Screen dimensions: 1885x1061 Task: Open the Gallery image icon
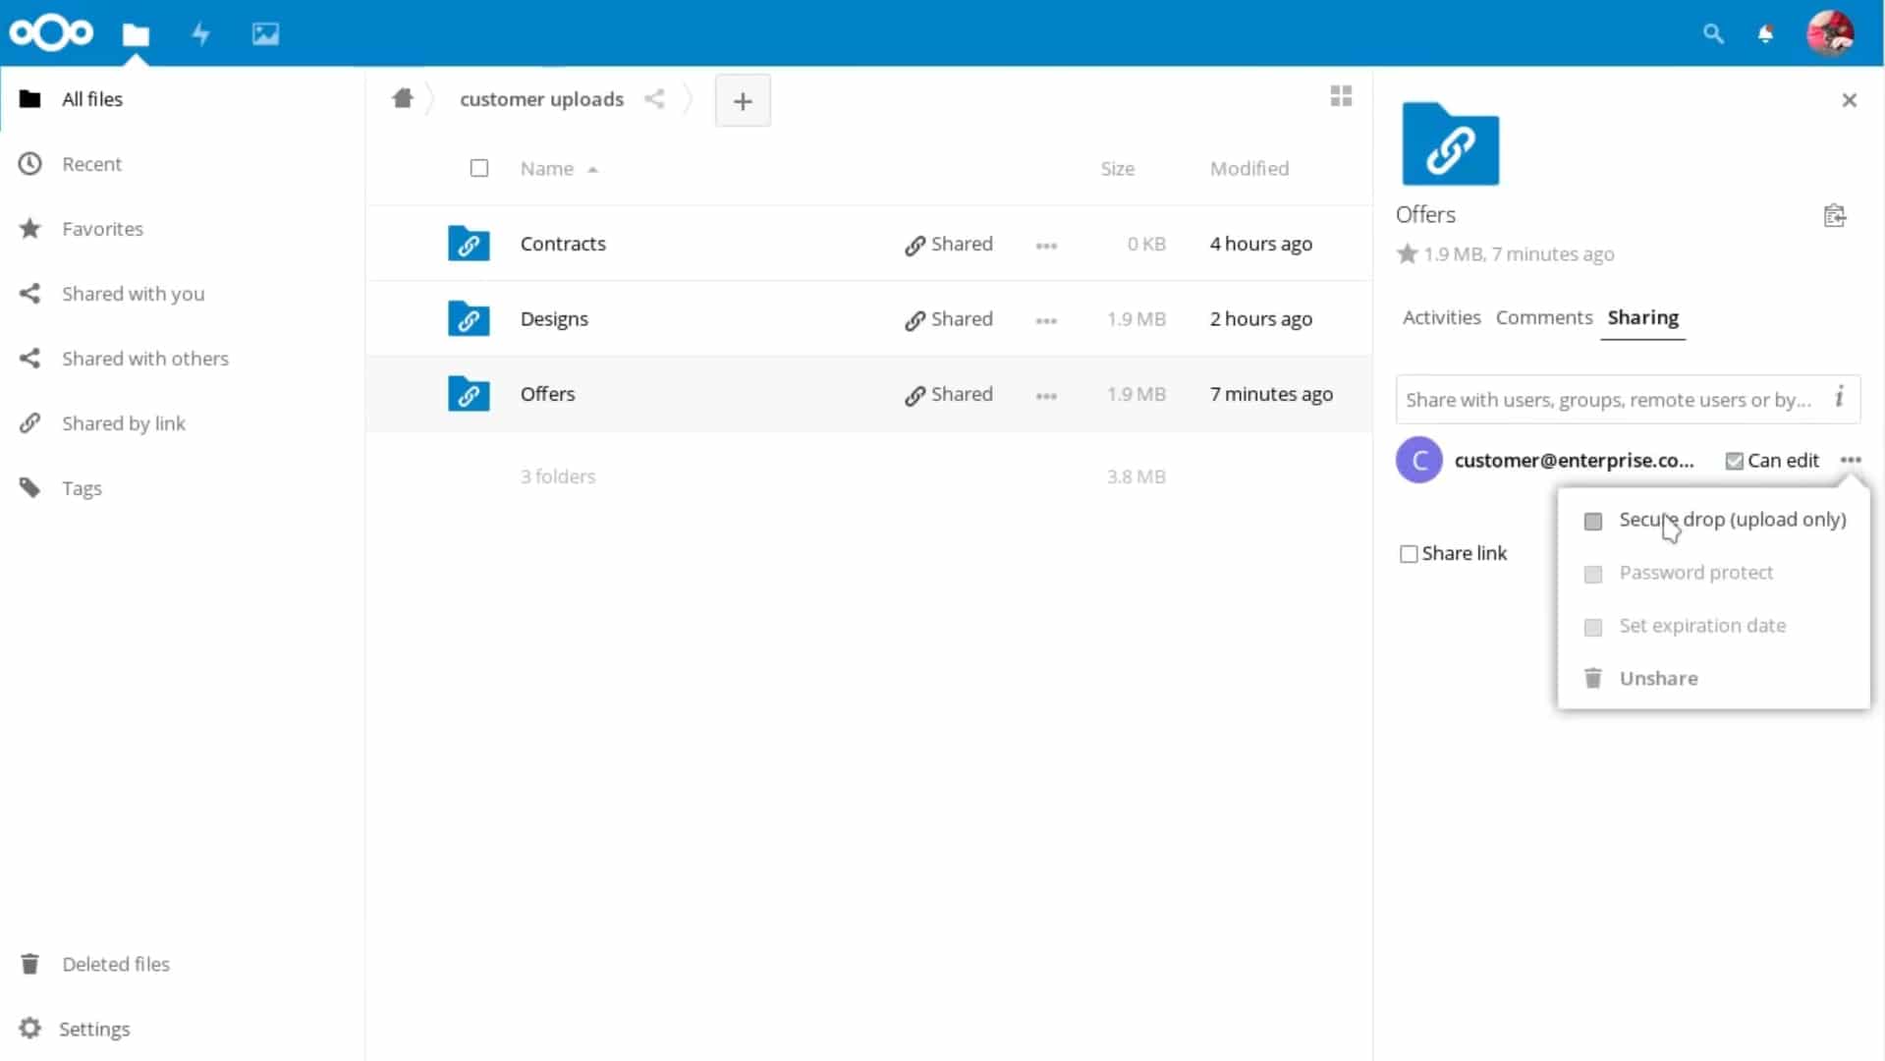coord(265,34)
